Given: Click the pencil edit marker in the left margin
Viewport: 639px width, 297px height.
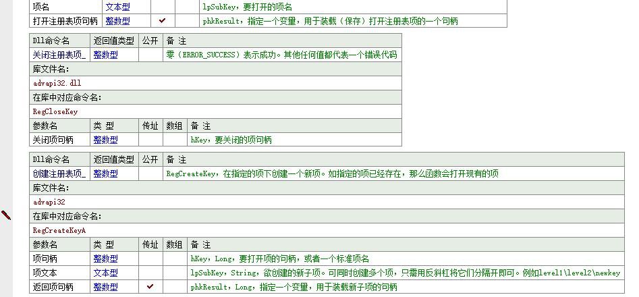Looking at the screenshot, I should pyautogui.click(x=6, y=215).
